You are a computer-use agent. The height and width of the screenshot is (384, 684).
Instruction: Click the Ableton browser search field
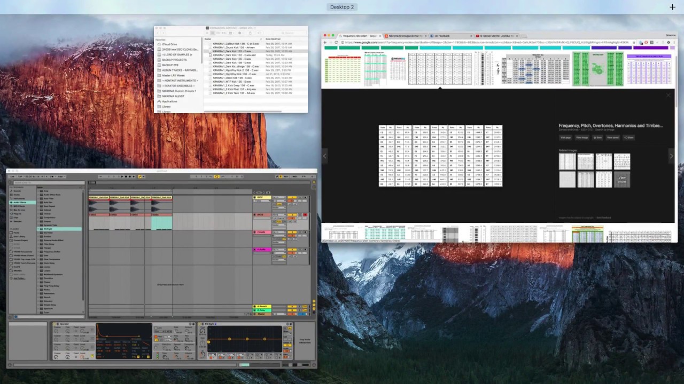[49, 183]
